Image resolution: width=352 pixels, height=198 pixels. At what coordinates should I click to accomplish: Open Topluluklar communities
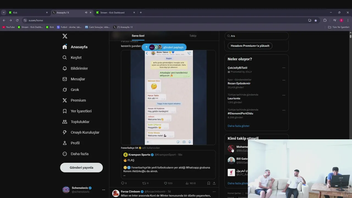tap(76, 122)
